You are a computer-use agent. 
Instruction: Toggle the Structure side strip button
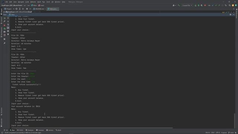(1, 112)
